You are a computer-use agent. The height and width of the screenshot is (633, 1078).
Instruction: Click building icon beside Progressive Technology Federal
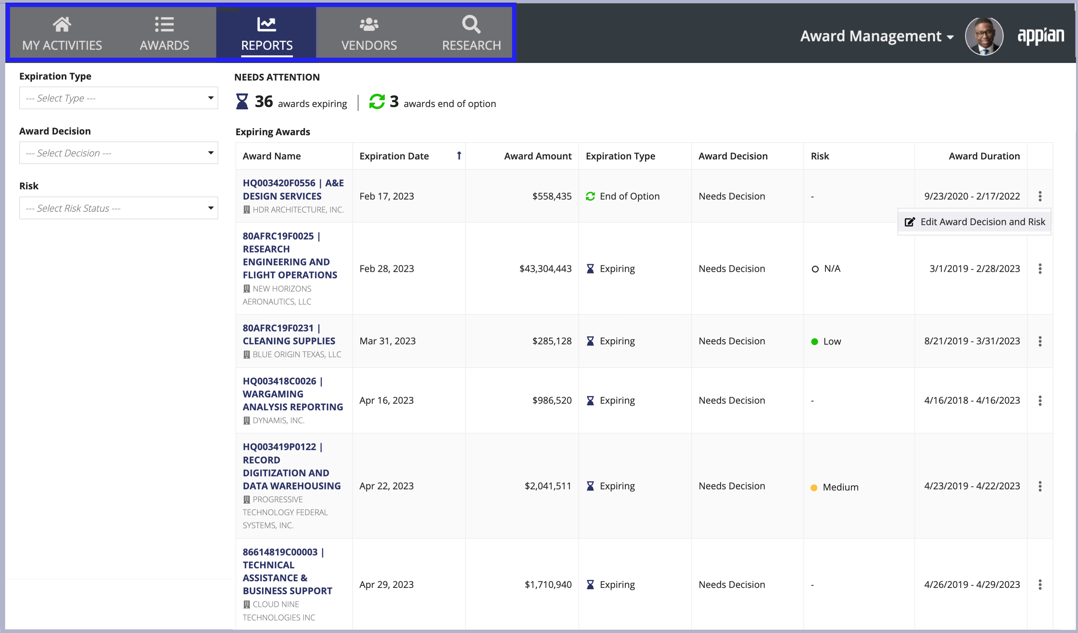(246, 499)
